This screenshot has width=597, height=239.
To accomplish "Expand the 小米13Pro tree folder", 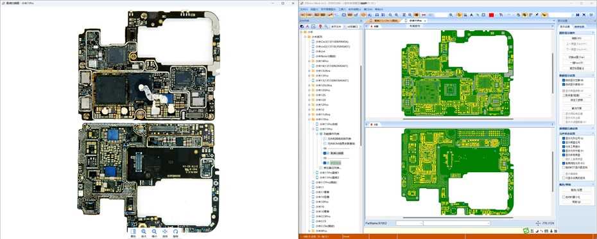I will tap(309, 75).
